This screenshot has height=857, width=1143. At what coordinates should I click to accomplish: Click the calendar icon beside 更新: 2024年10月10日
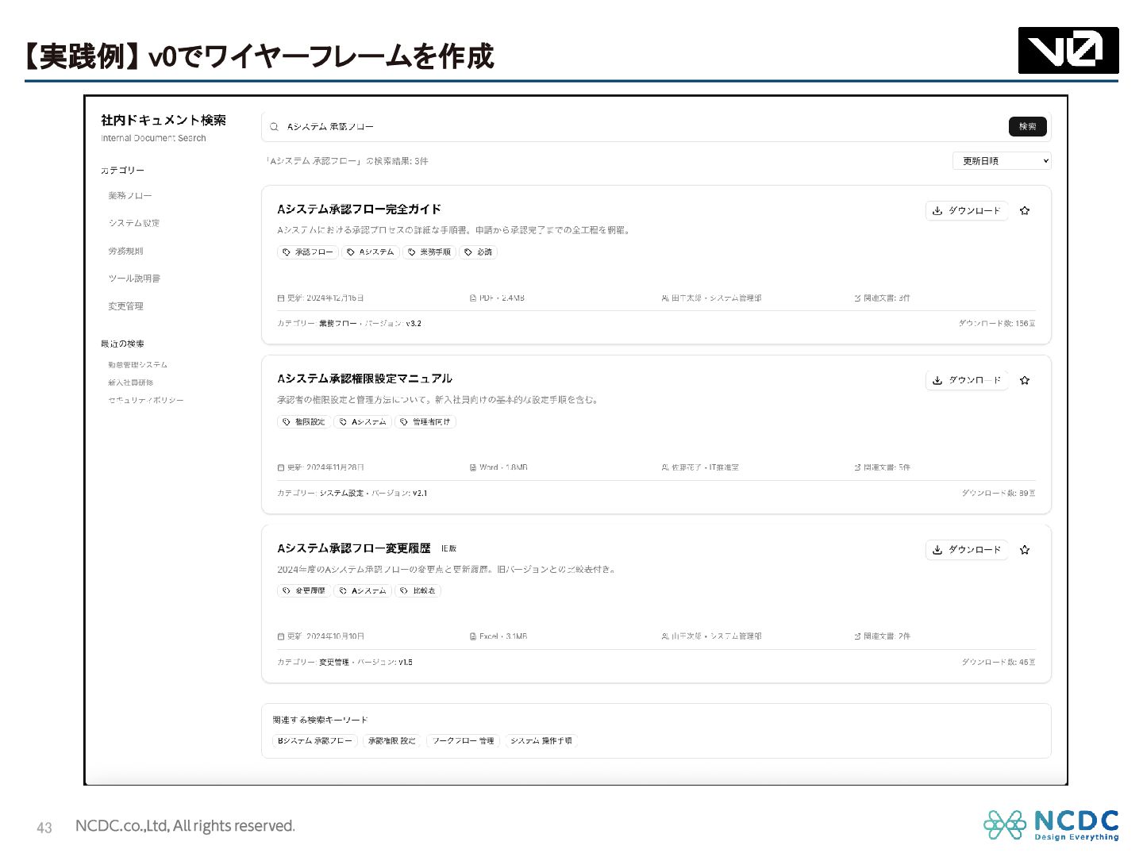click(281, 636)
